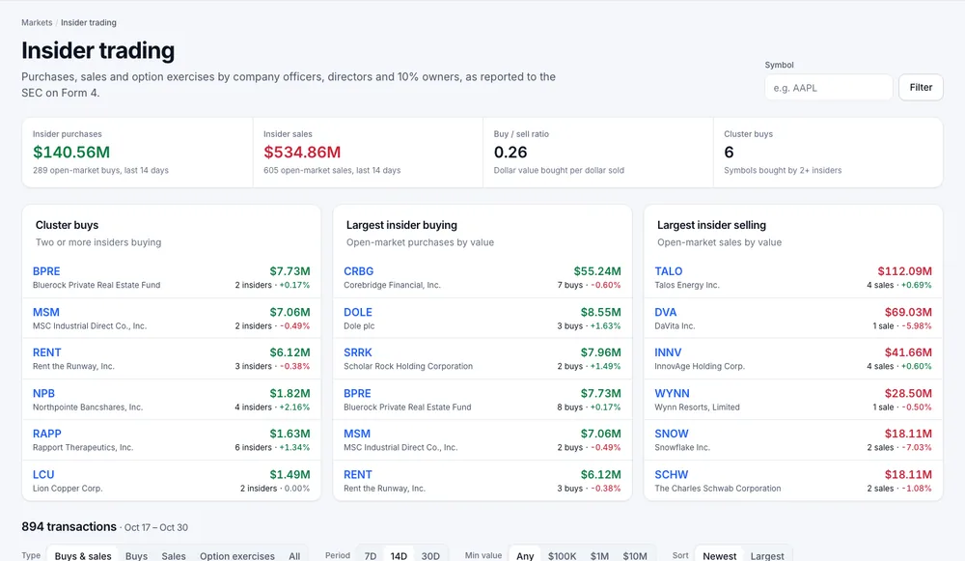Image resolution: width=965 pixels, height=561 pixels.
Task: Open DVA ticker link
Action: click(665, 312)
